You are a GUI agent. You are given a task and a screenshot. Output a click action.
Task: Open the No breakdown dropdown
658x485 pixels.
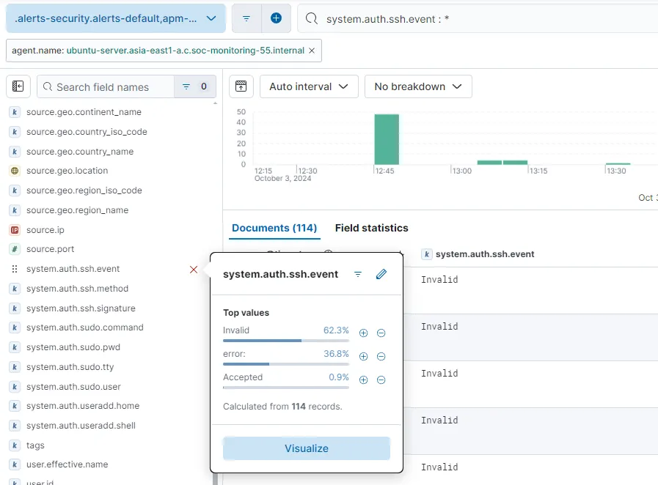click(418, 86)
